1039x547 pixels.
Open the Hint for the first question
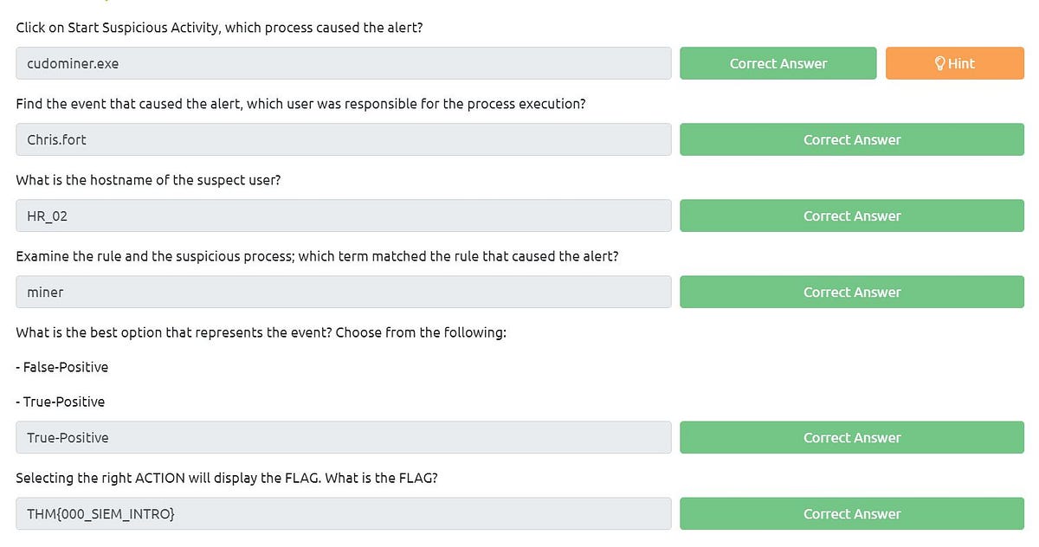pyautogui.click(x=954, y=62)
